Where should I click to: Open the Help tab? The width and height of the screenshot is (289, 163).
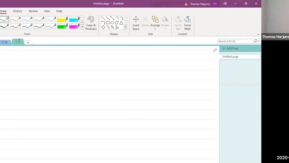click(59, 11)
